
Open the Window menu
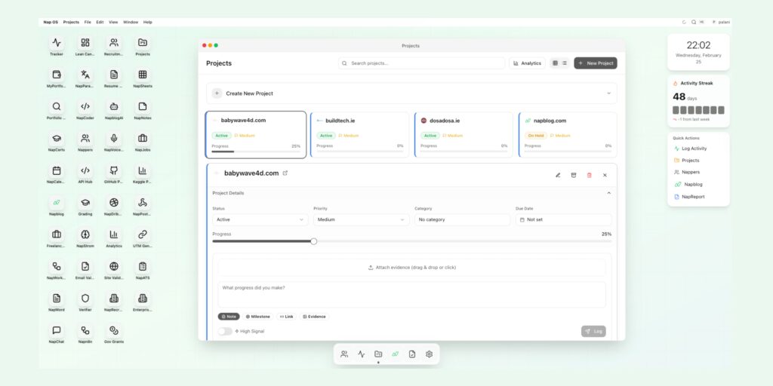131,22
